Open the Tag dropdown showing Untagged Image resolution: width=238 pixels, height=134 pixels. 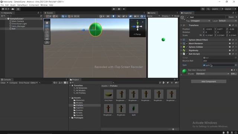[x=200, y=21]
